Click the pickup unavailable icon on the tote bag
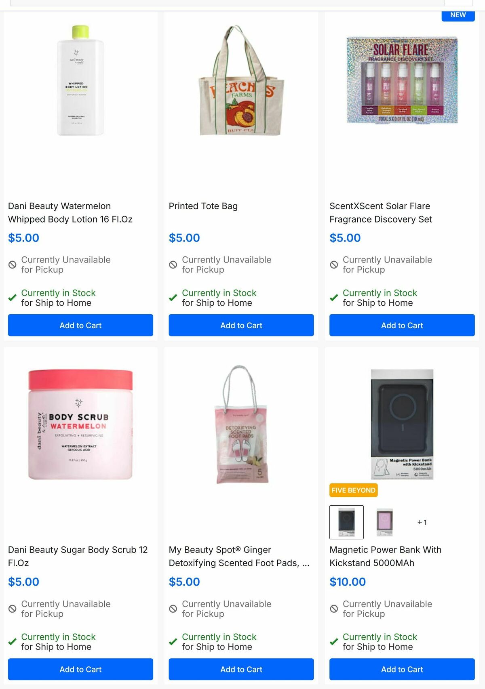 (173, 265)
